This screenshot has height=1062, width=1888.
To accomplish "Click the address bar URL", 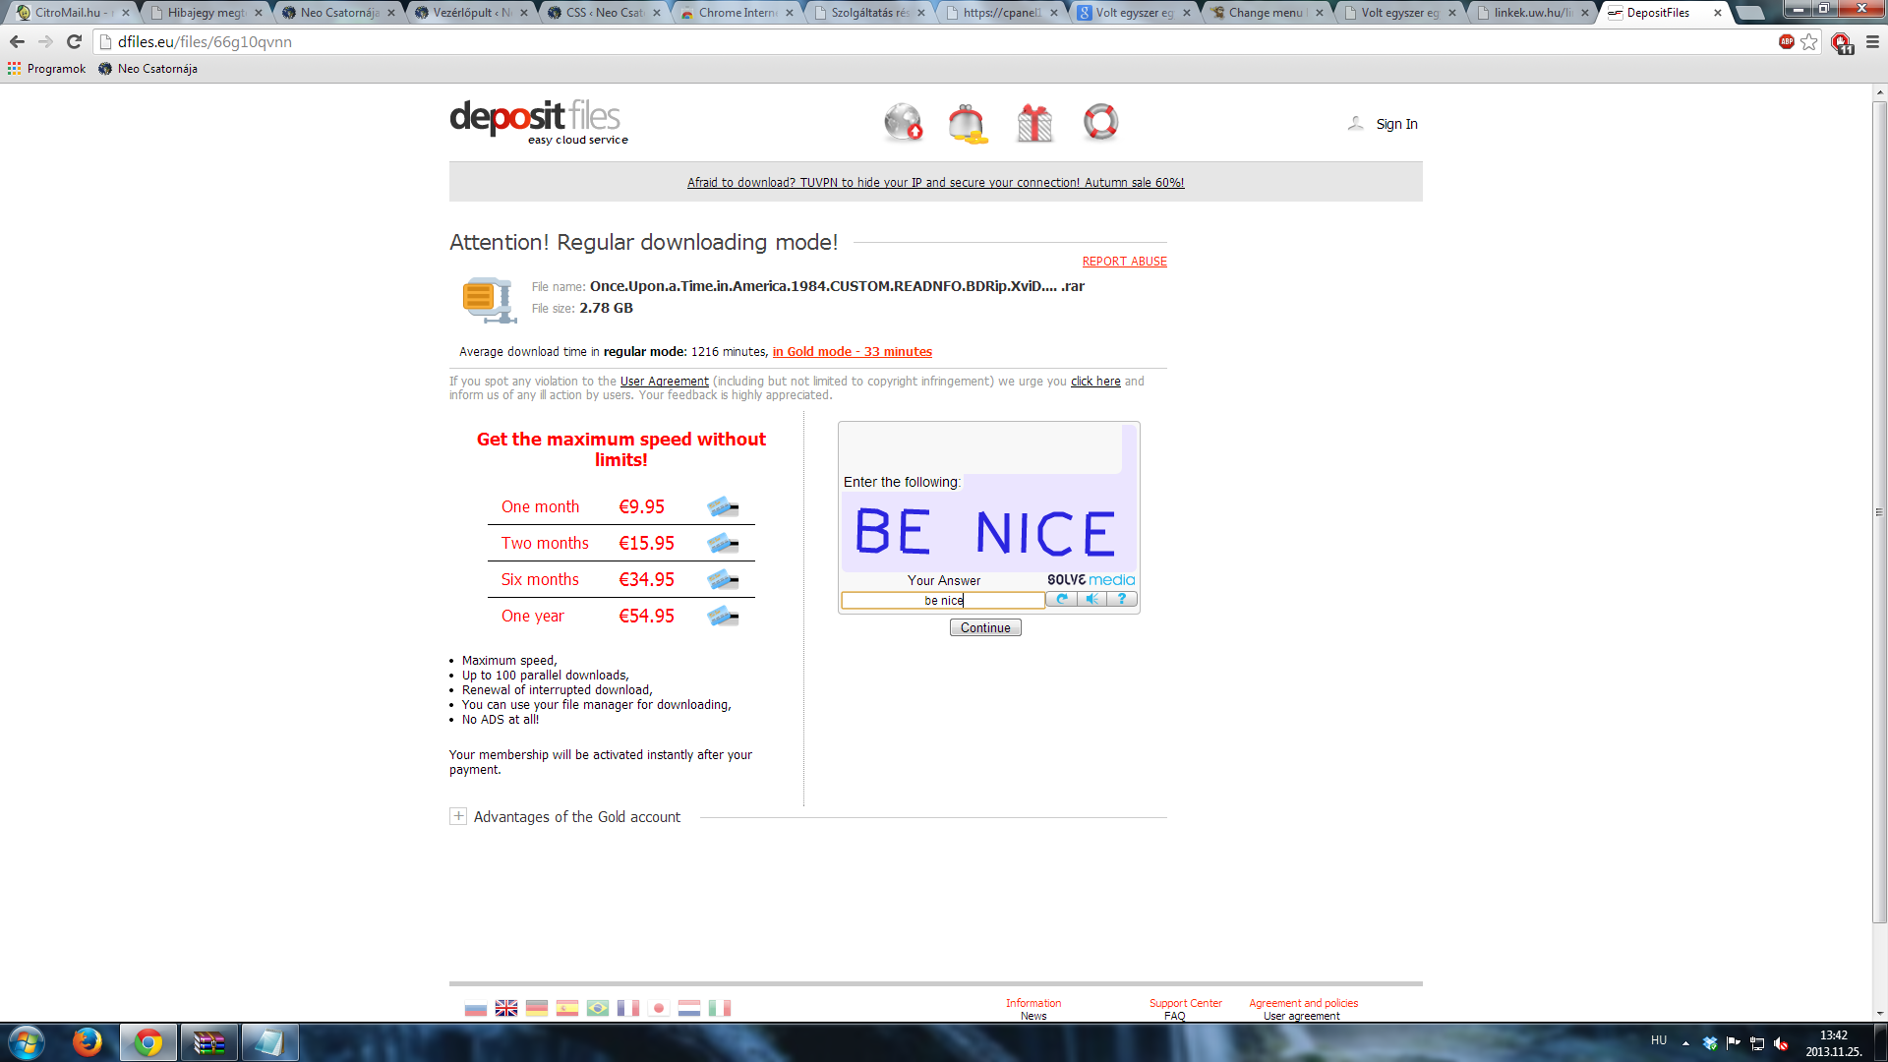I will pos(205,42).
